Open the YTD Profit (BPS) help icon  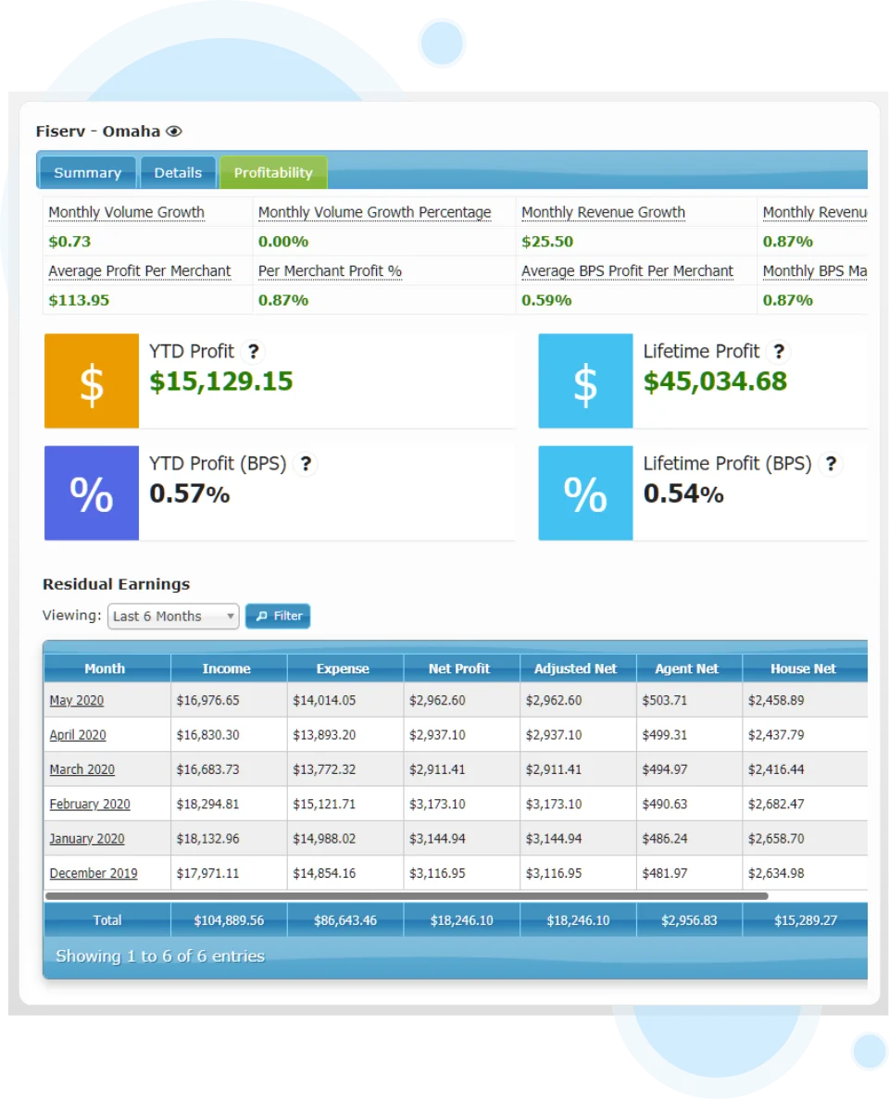(x=306, y=464)
